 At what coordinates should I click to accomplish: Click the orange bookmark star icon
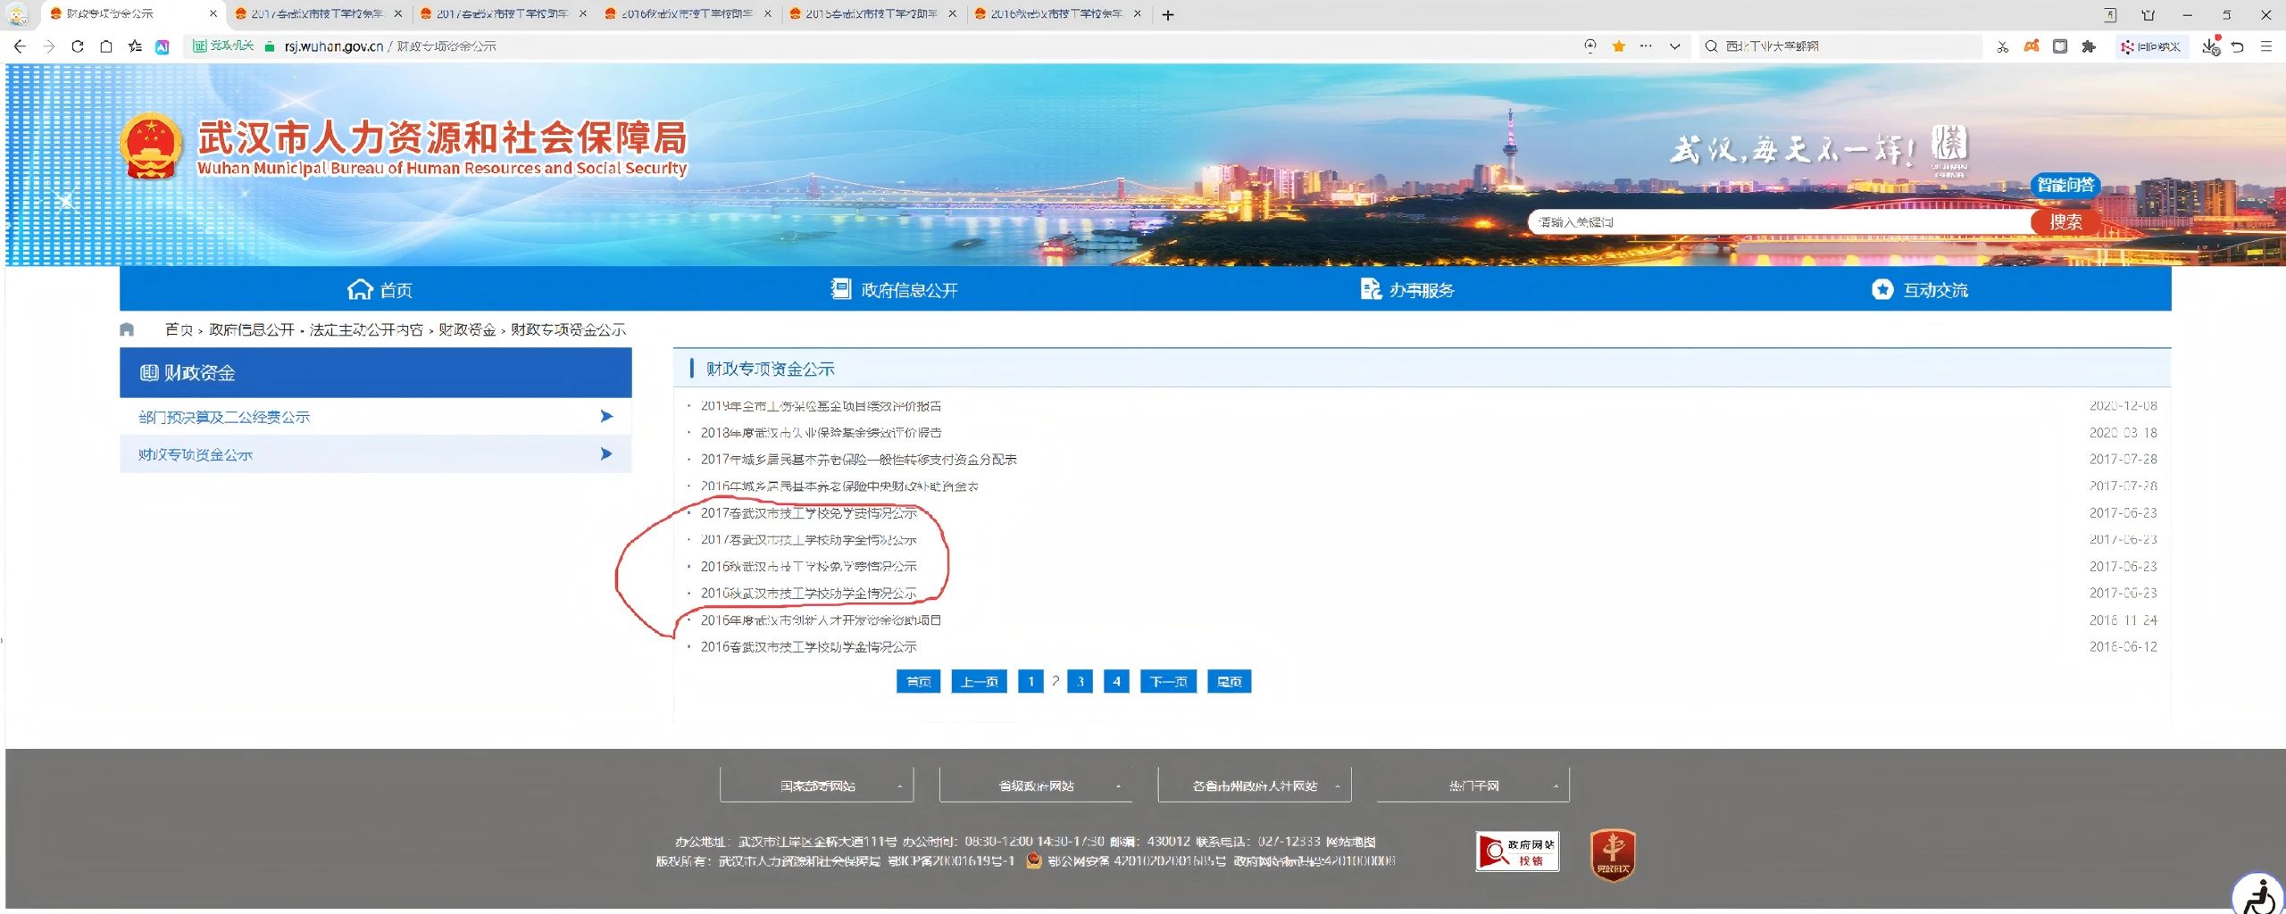1618,46
